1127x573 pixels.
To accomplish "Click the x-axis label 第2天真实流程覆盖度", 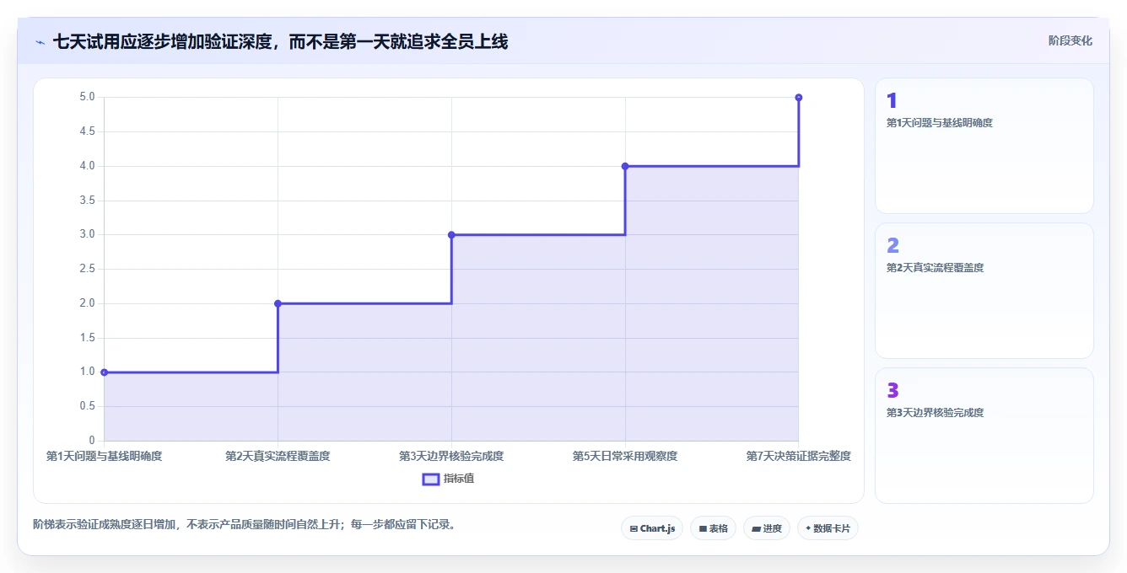I will (x=278, y=456).
